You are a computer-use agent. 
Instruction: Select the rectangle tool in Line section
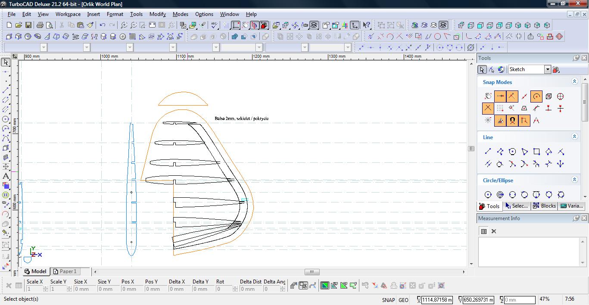tap(536, 152)
